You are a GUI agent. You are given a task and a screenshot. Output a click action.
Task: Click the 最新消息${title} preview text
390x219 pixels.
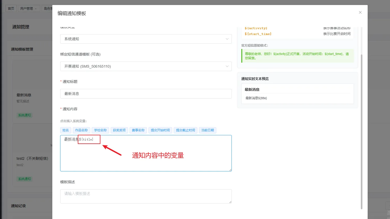click(x=256, y=98)
